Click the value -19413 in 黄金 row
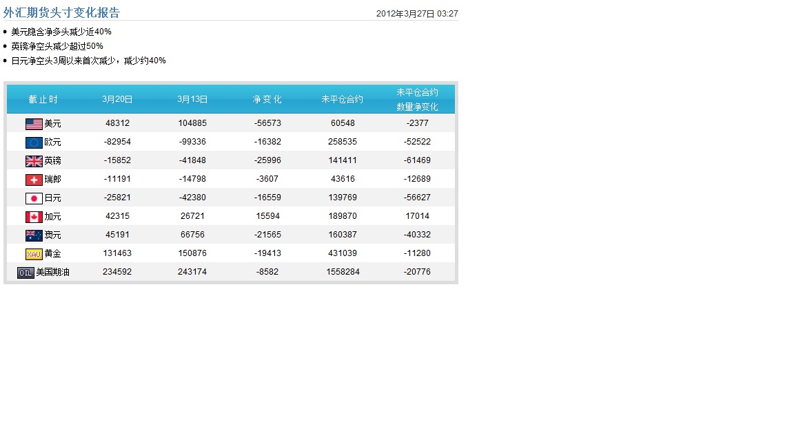The width and height of the screenshot is (794, 446). [x=267, y=253]
